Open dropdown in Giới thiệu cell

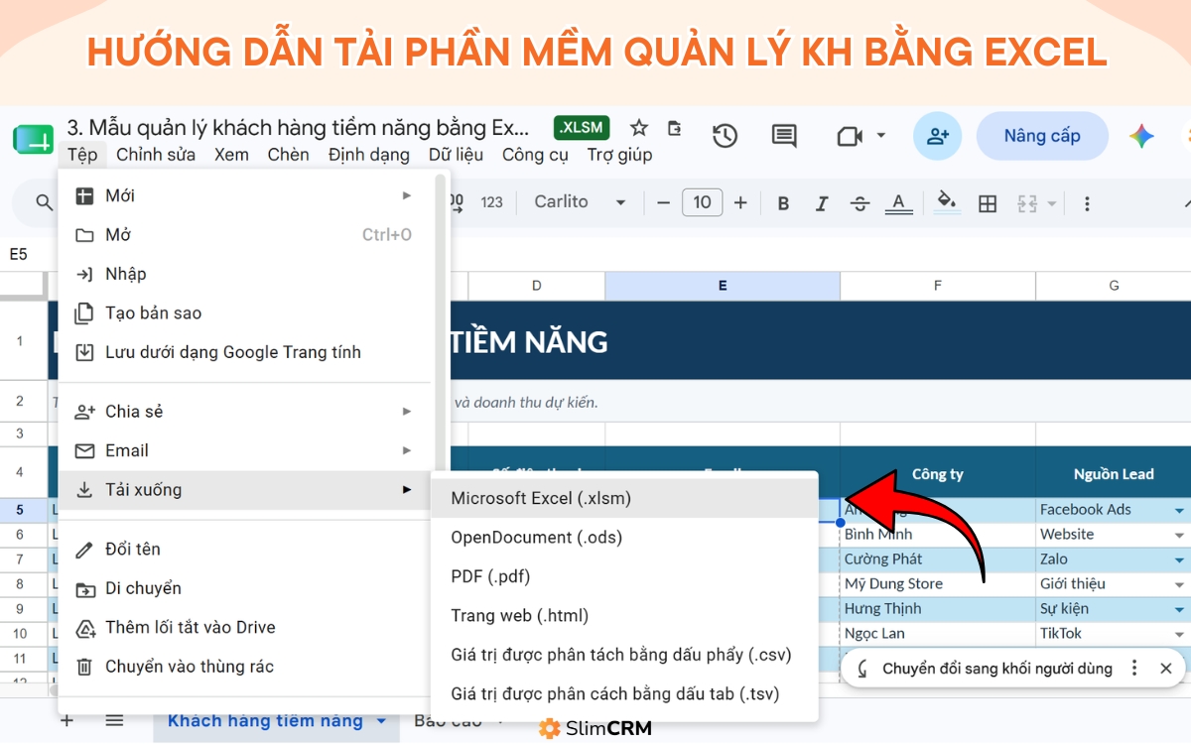(x=1179, y=584)
